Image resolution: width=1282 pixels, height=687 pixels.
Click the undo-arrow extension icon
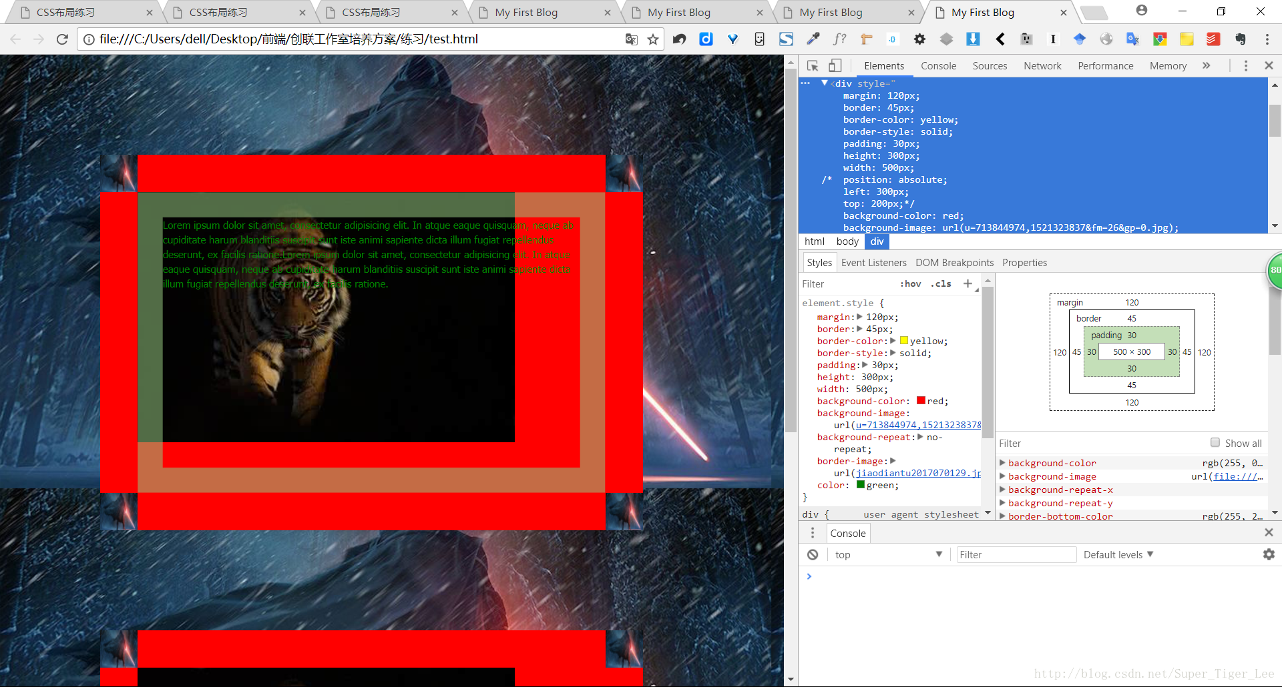click(679, 39)
